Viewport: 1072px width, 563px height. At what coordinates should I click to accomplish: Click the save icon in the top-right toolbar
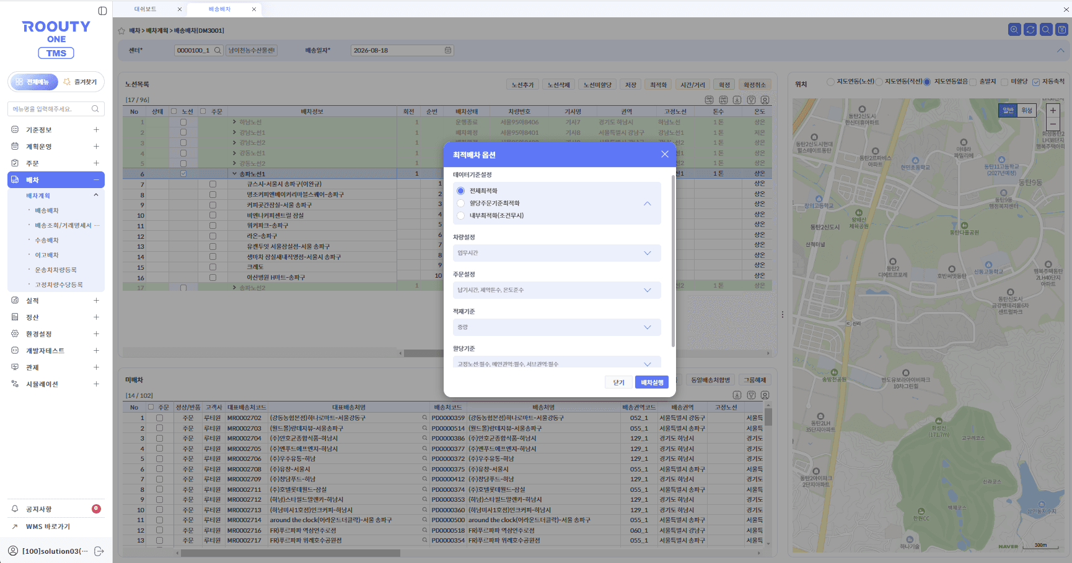coord(1062,29)
